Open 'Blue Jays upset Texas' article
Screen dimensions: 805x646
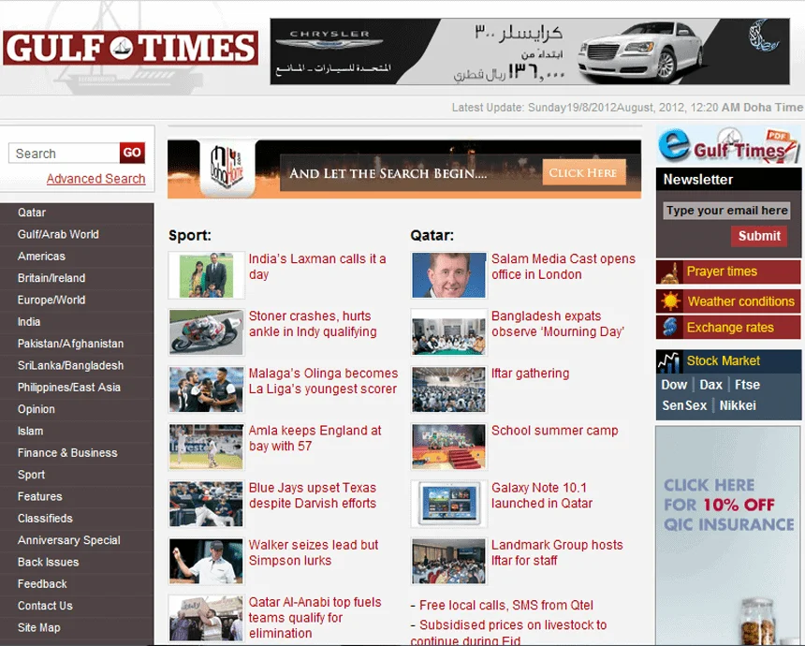[x=313, y=495]
